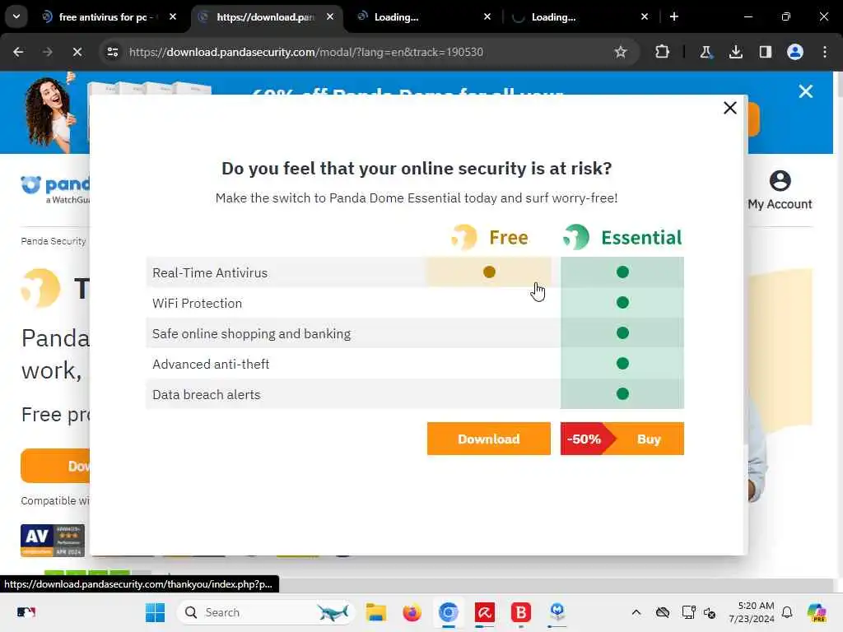The width and height of the screenshot is (843, 632).
Task: Go back to previous page
Action: pos(18,52)
